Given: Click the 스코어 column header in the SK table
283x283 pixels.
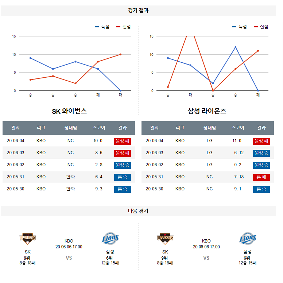Looking at the screenshot, I should (x=99, y=128).
